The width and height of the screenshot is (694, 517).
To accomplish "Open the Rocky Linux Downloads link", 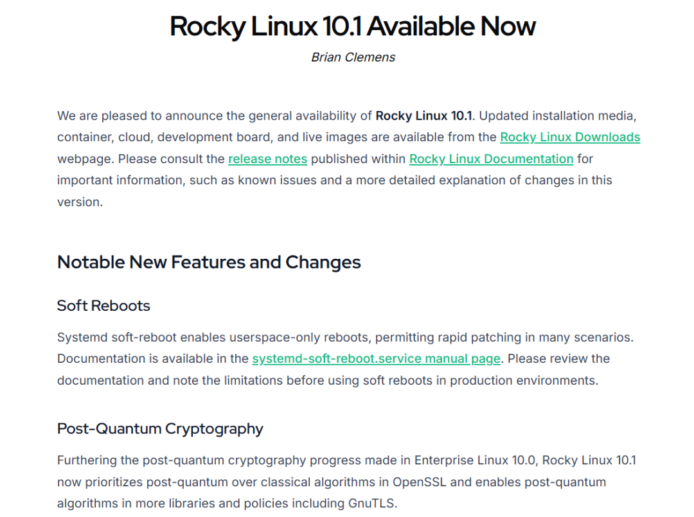I will pos(570,137).
